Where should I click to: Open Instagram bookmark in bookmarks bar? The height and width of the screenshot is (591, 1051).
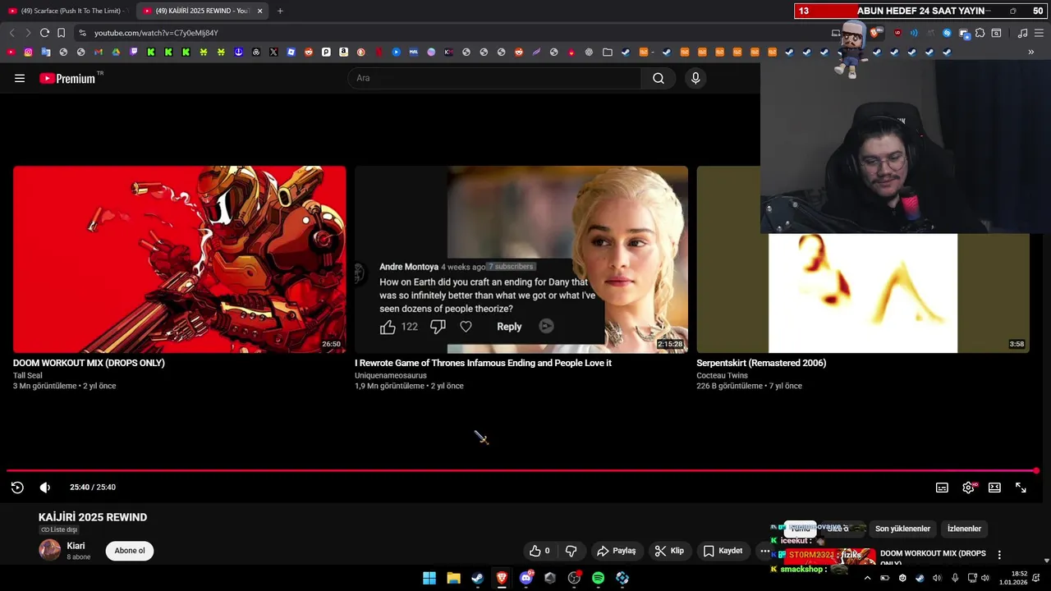coord(28,52)
